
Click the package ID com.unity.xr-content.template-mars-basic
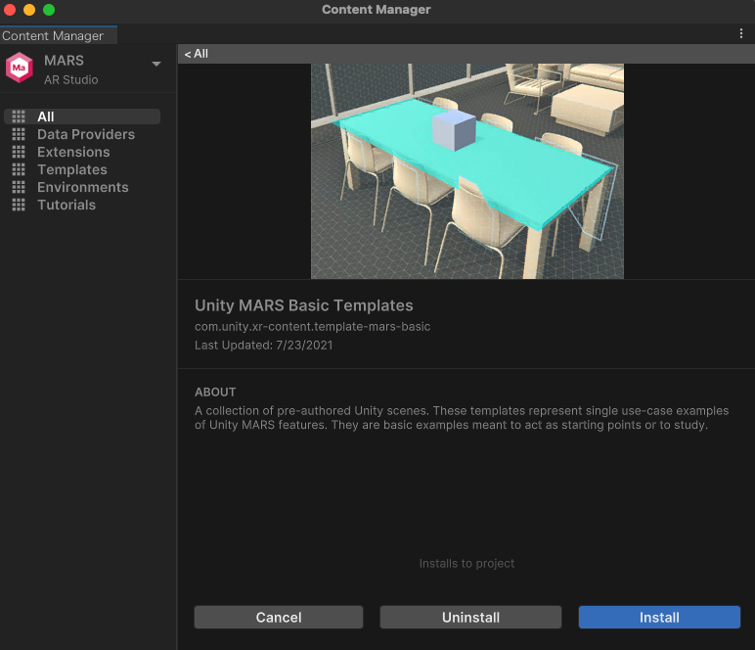tap(313, 327)
